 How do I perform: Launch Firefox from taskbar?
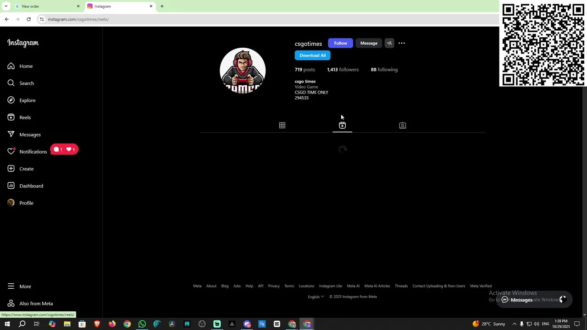(112, 324)
